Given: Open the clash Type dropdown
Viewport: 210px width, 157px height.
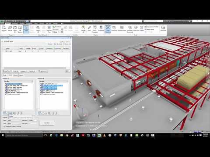Looking at the screenshot, I should click(x=14, y=120).
